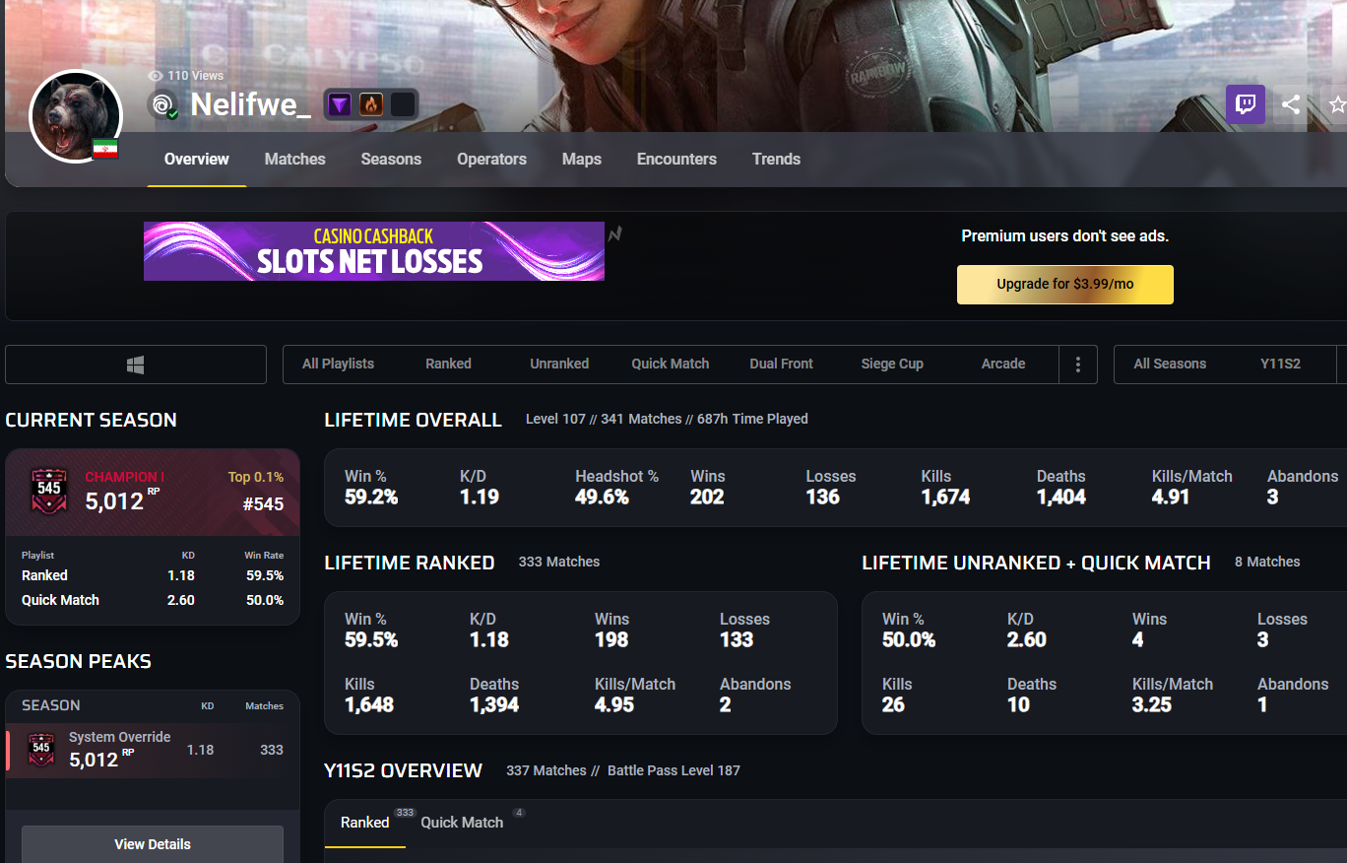Screen dimensions: 1347x863
Task: Switch to the Overview tab
Action: [197, 159]
